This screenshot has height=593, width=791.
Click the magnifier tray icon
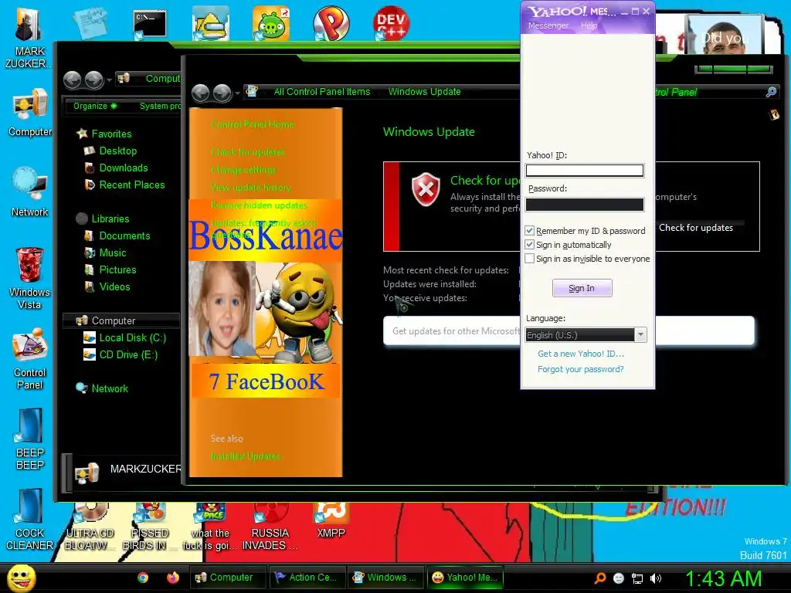tap(600, 578)
